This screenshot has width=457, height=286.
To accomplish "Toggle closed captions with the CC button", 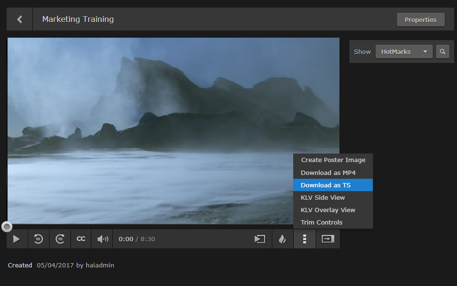I will pyautogui.click(x=80, y=239).
